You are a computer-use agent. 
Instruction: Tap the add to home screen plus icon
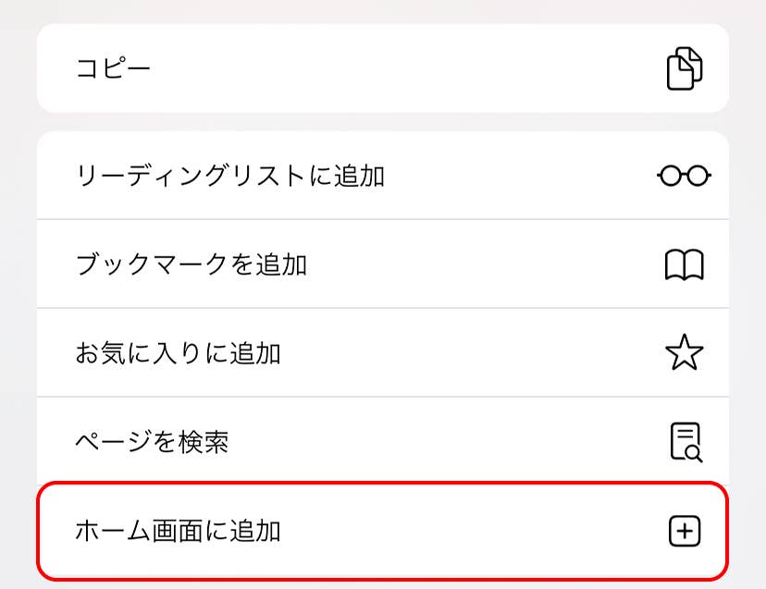tap(684, 531)
